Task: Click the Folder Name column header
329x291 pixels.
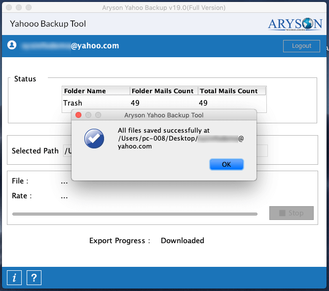Action: click(x=96, y=91)
